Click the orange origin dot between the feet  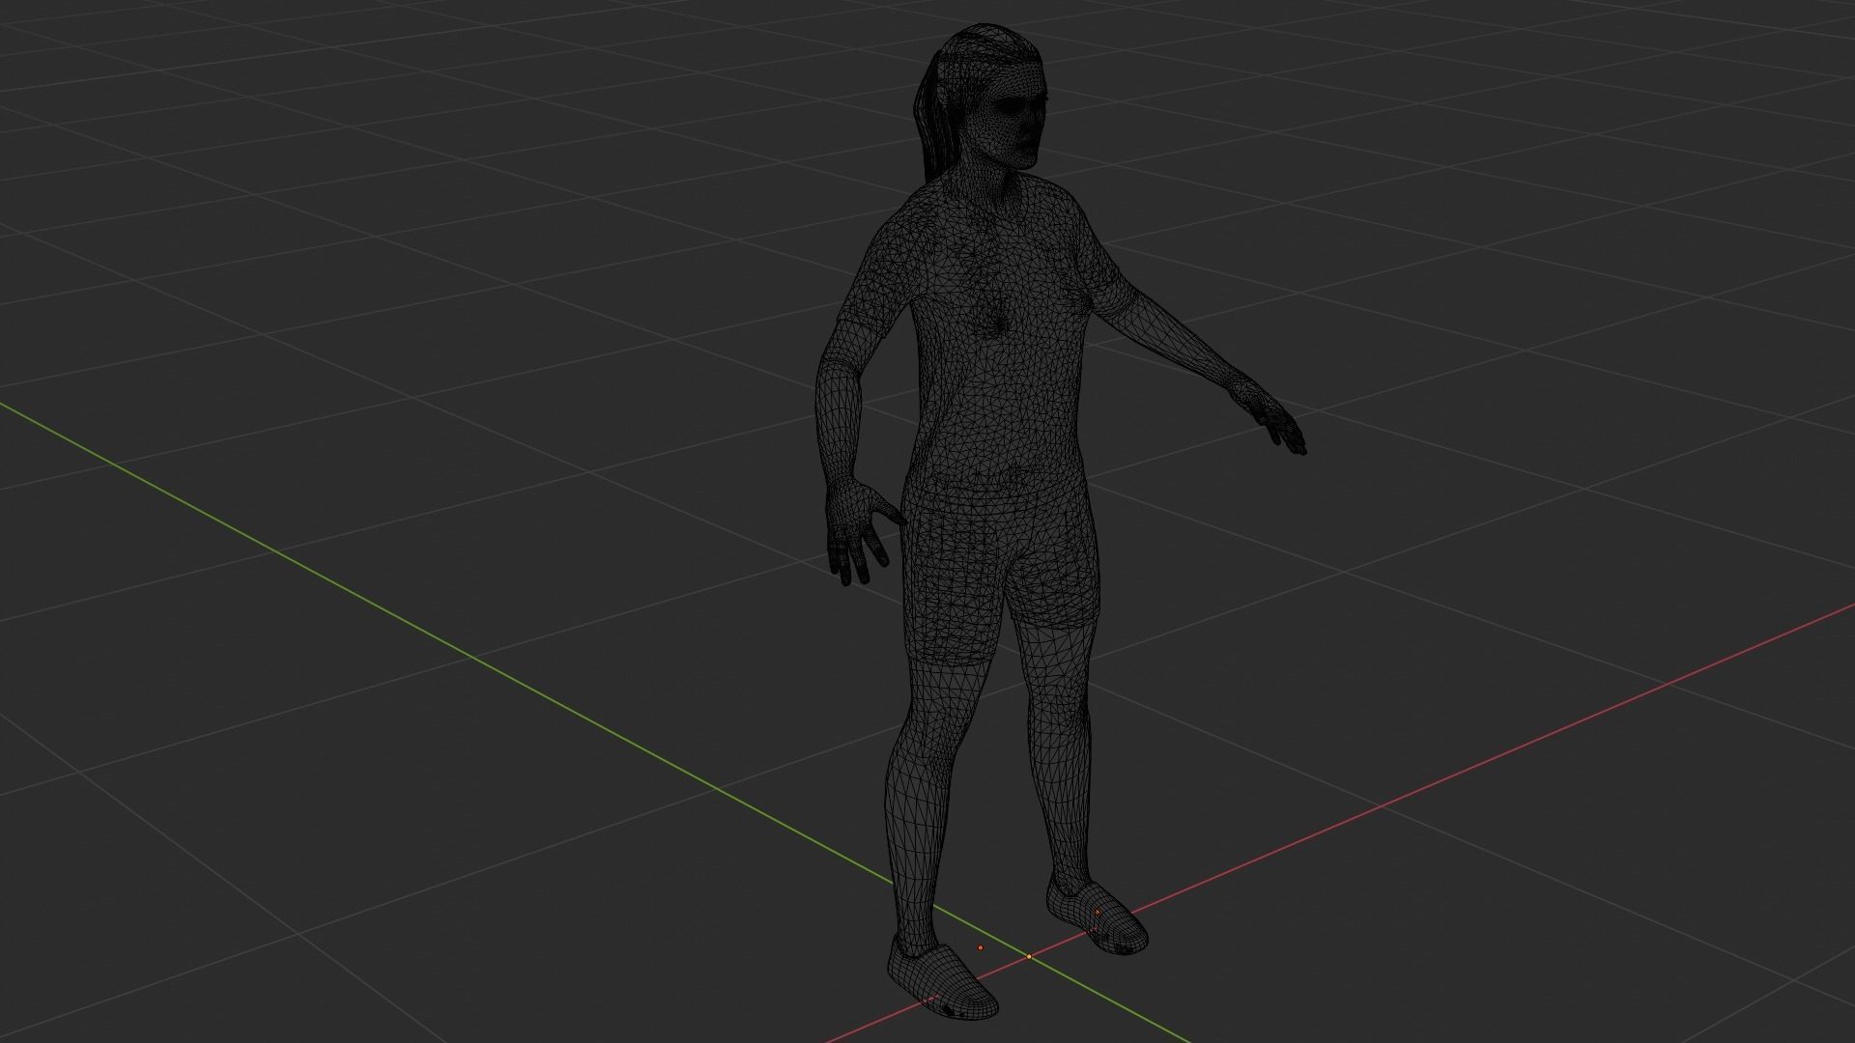click(x=981, y=947)
